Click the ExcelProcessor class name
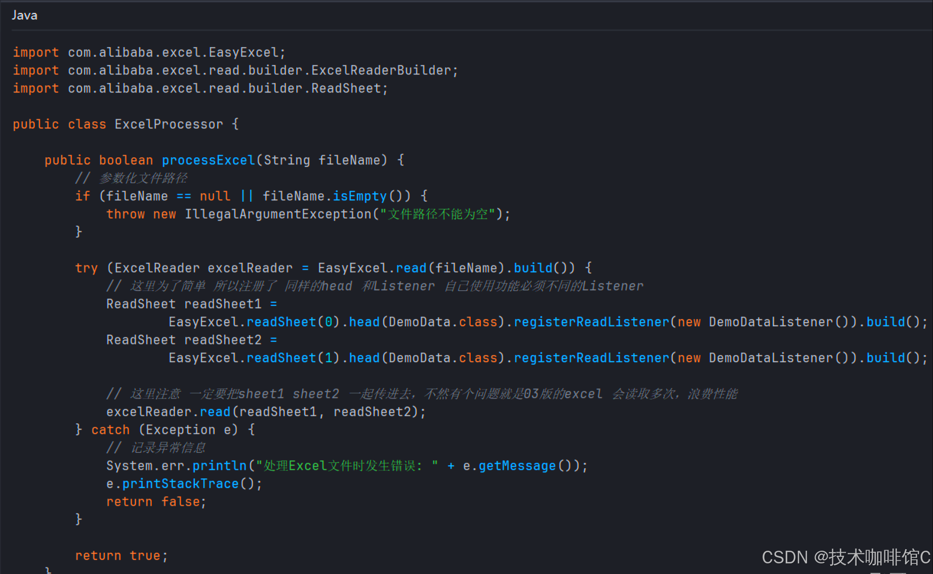 [169, 124]
